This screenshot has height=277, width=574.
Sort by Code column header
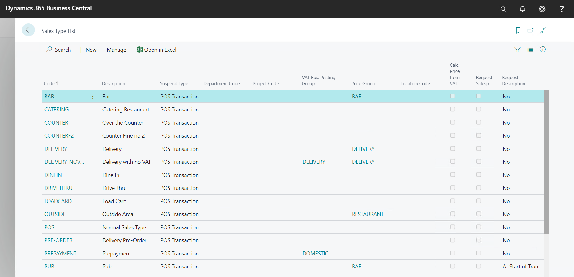51,83
